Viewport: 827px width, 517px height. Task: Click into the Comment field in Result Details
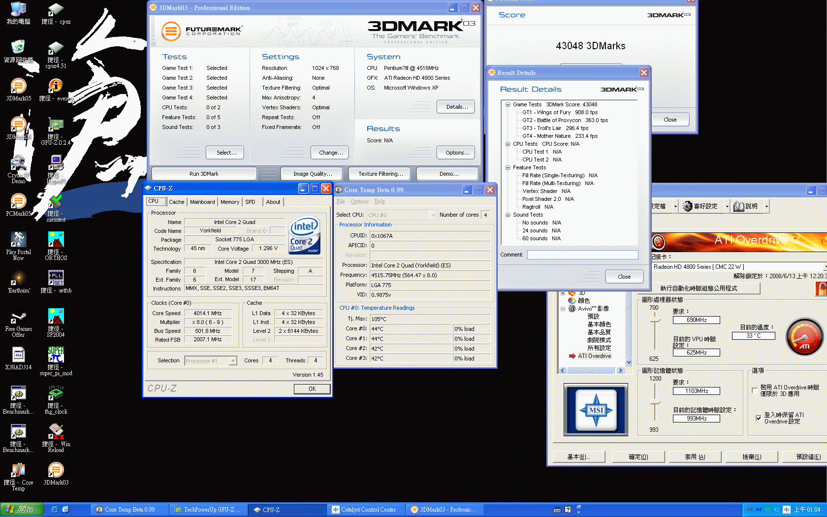[x=583, y=255]
